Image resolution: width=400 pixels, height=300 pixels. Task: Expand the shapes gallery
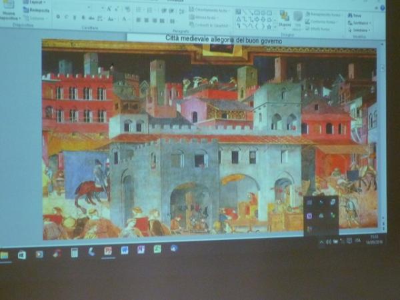275,27
